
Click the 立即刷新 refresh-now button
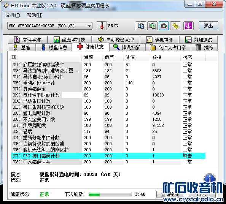point(170,195)
